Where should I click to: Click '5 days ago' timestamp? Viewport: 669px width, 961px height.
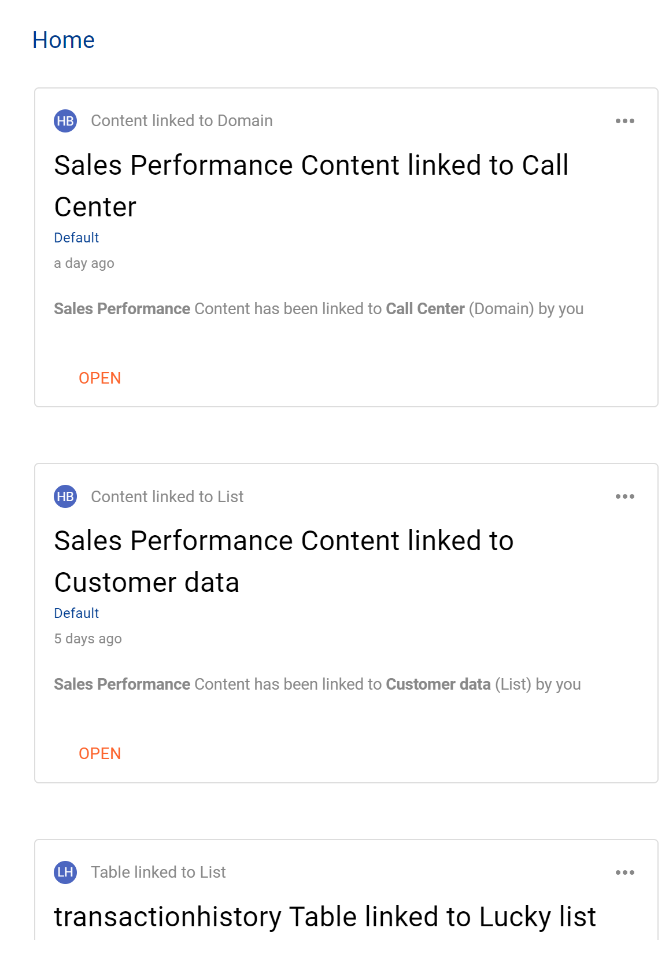[x=88, y=639]
